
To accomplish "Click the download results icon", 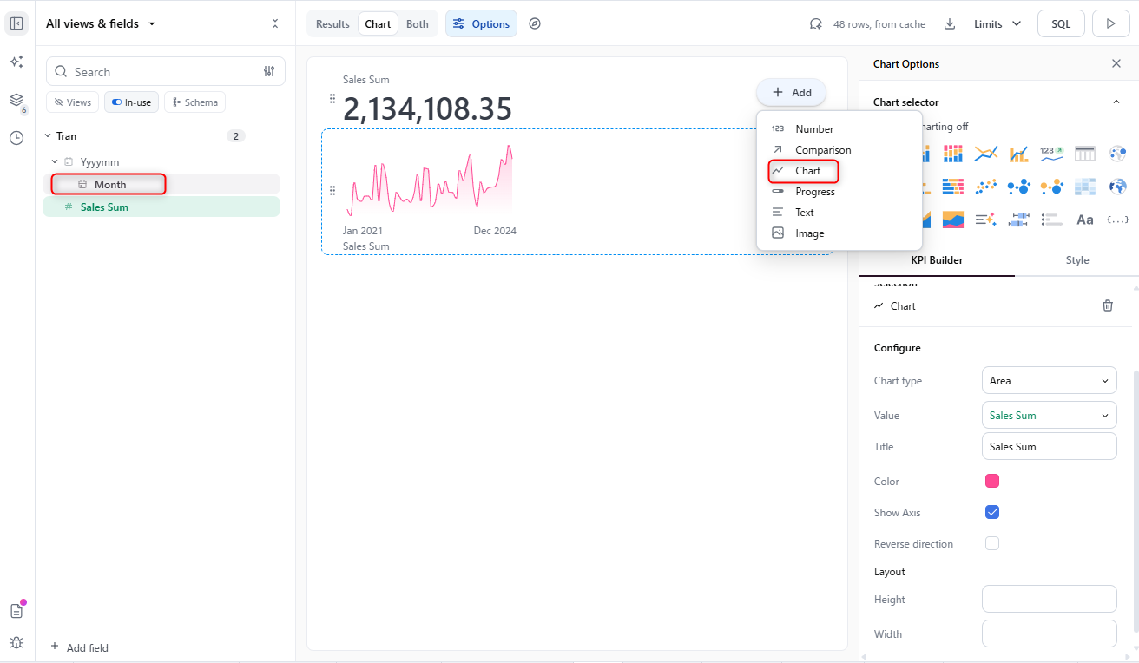I will pyautogui.click(x=950, y=24).
